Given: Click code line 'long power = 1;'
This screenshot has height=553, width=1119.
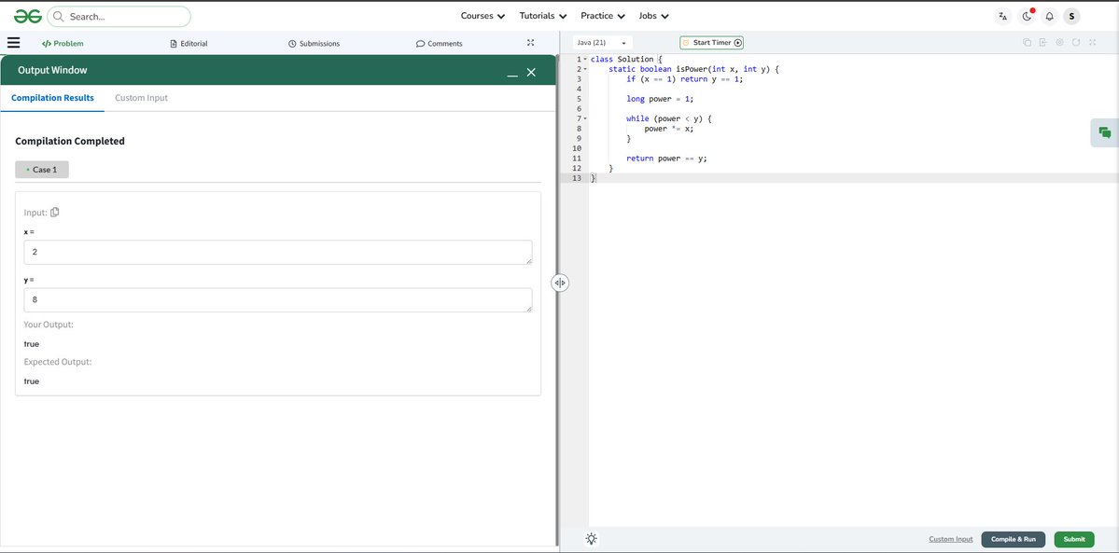Looking at the screenshot, I should tap(660, 99).
